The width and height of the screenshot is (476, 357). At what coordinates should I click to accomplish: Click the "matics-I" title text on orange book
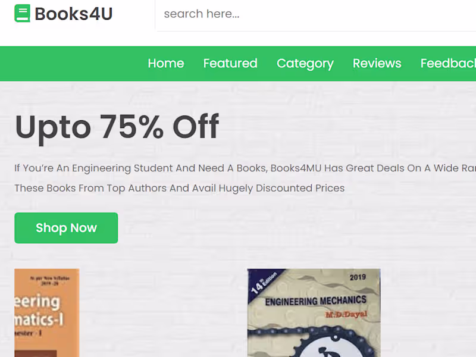tap(39, 322)
